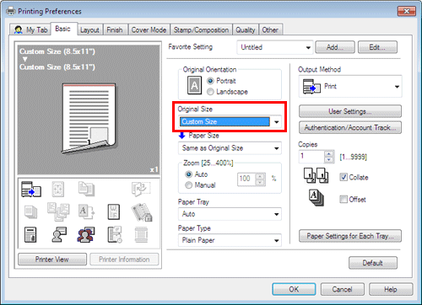Select the Landscape orientation radio button
This screenshot has width=422, height=305.
coord(210,92)
